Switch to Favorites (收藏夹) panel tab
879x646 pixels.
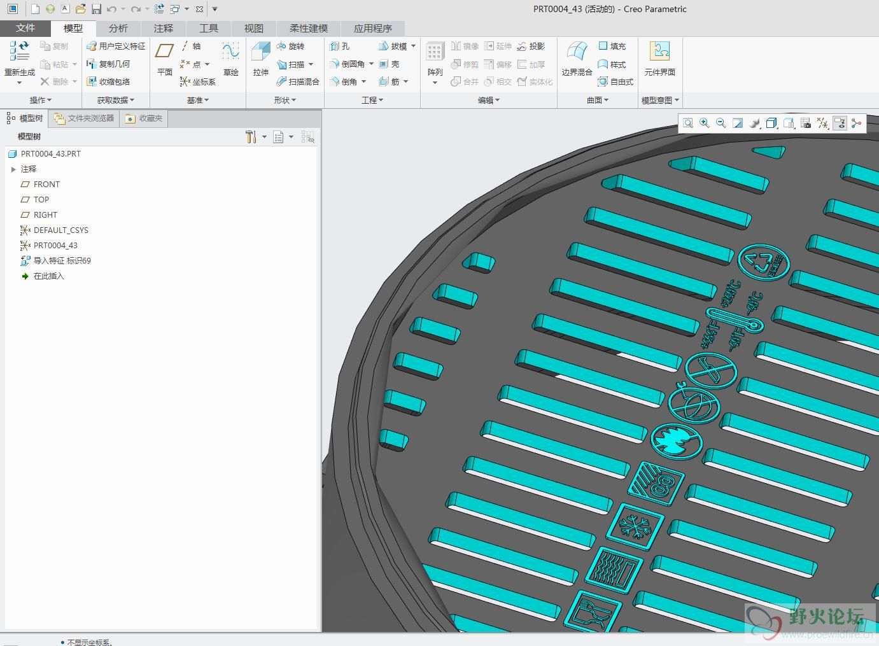click(x=144, y=118)
